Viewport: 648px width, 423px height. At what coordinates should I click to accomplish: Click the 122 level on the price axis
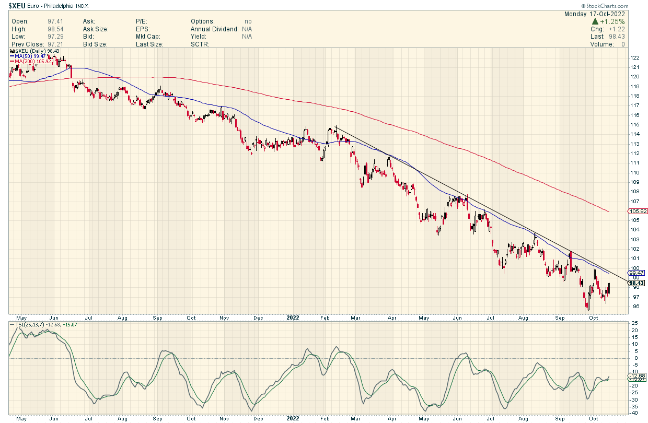[634, 58]
